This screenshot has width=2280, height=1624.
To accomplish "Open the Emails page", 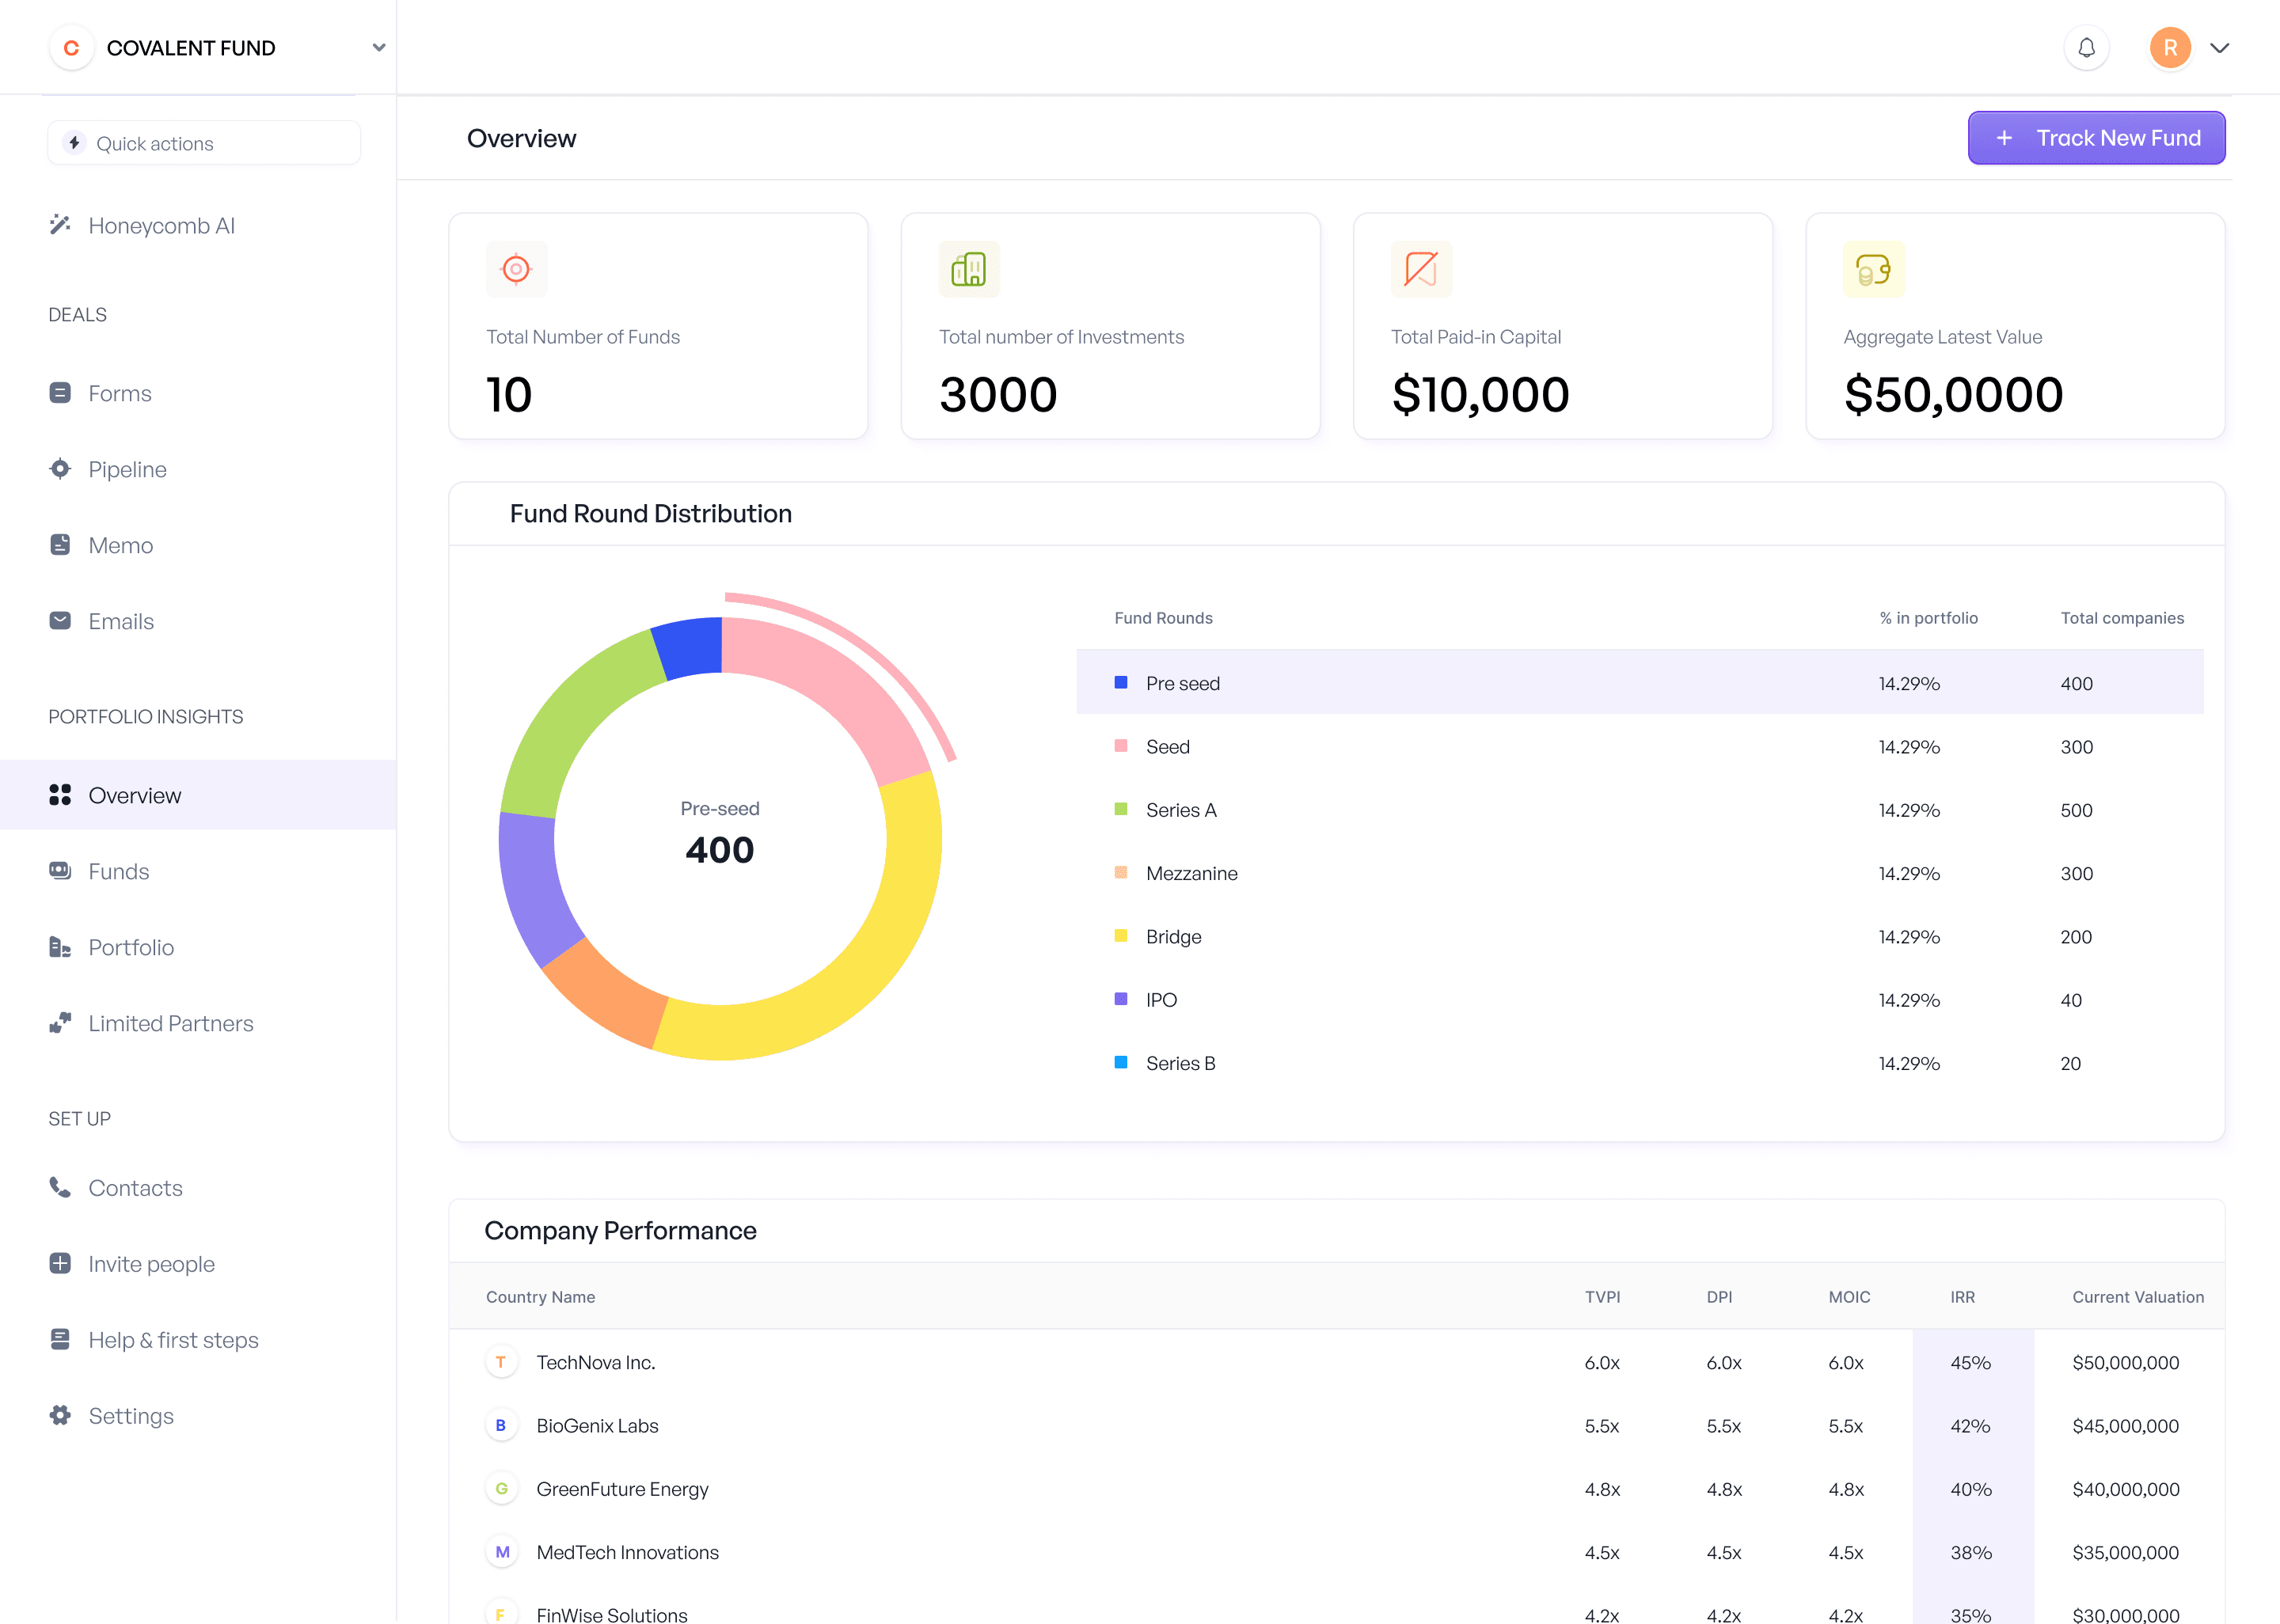I will 121,622.
